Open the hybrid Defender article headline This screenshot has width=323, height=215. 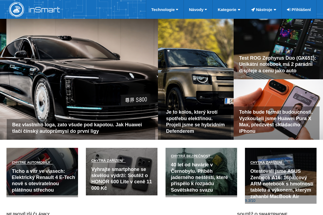click(x=195, y=121)
